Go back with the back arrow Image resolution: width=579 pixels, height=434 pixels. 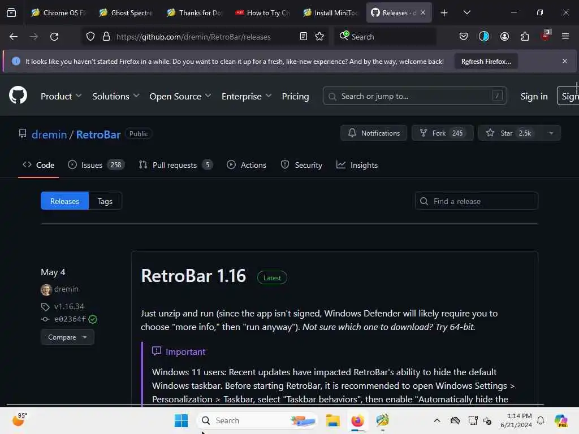coord(14,37)
